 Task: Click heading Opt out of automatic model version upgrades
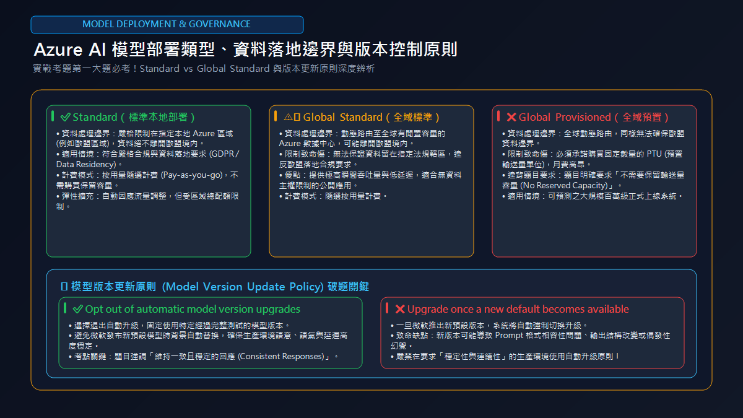pyautogui.click(x=193, y=309)
